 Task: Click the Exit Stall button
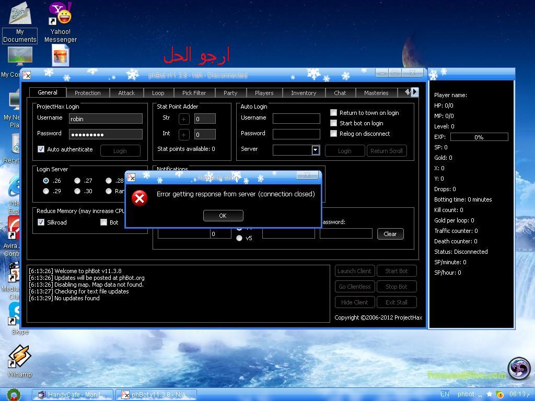coord(397,302)
